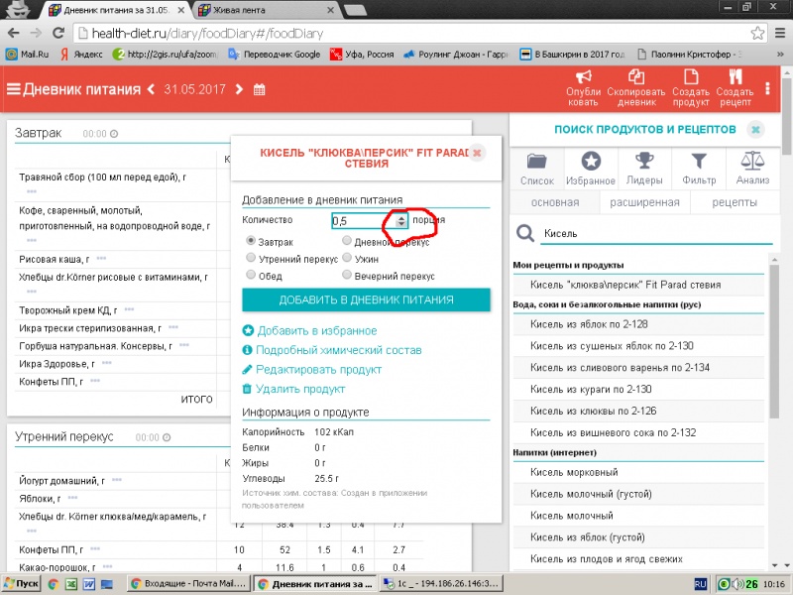Choose the Обед radio button
The height and width of the screenshot is (595, 793).
tap(250, 276)
